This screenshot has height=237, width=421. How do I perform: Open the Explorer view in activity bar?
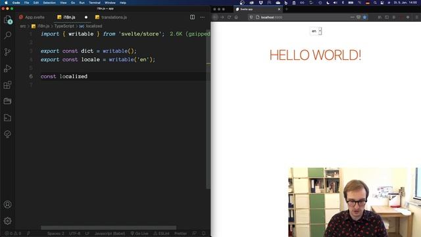(x=8, y=19)
